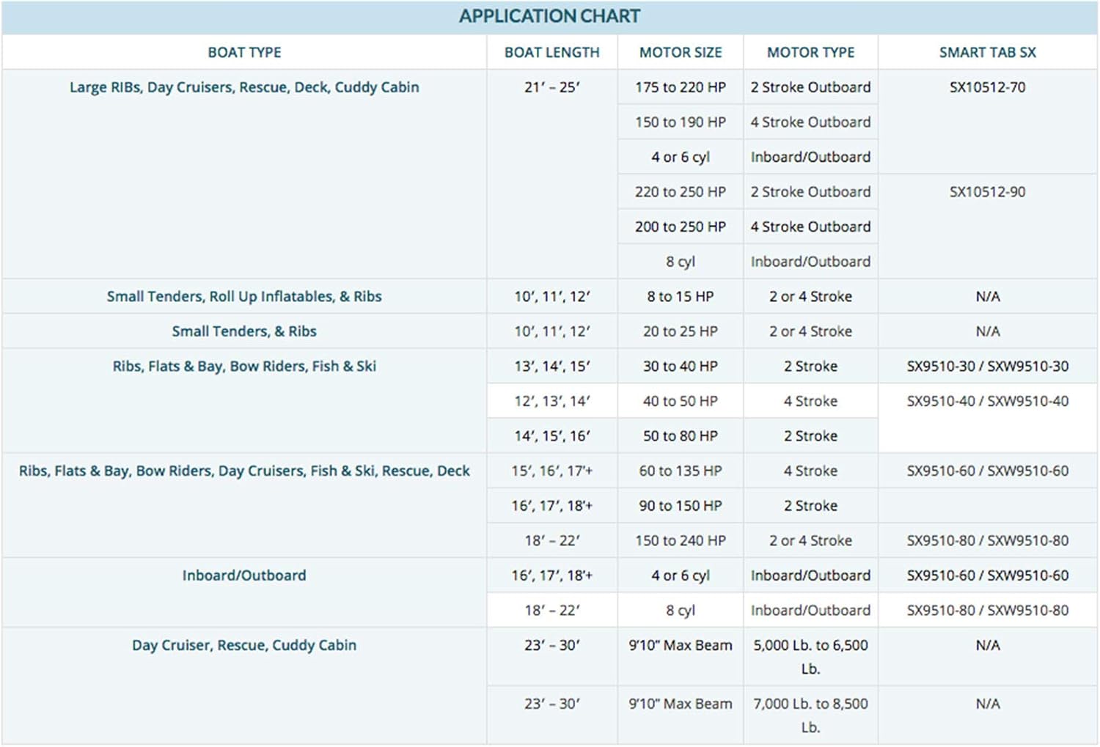Select the BOAT LENGTH column header
1100x747 pixels.
(x=551, y=53)
